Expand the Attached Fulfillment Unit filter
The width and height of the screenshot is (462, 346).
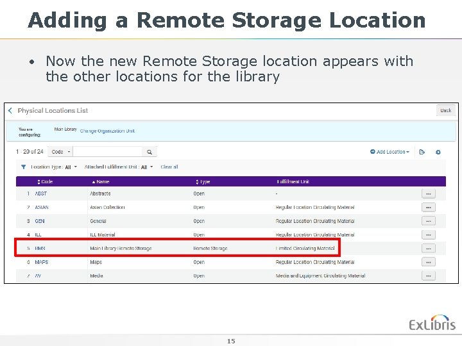point(119,167)
